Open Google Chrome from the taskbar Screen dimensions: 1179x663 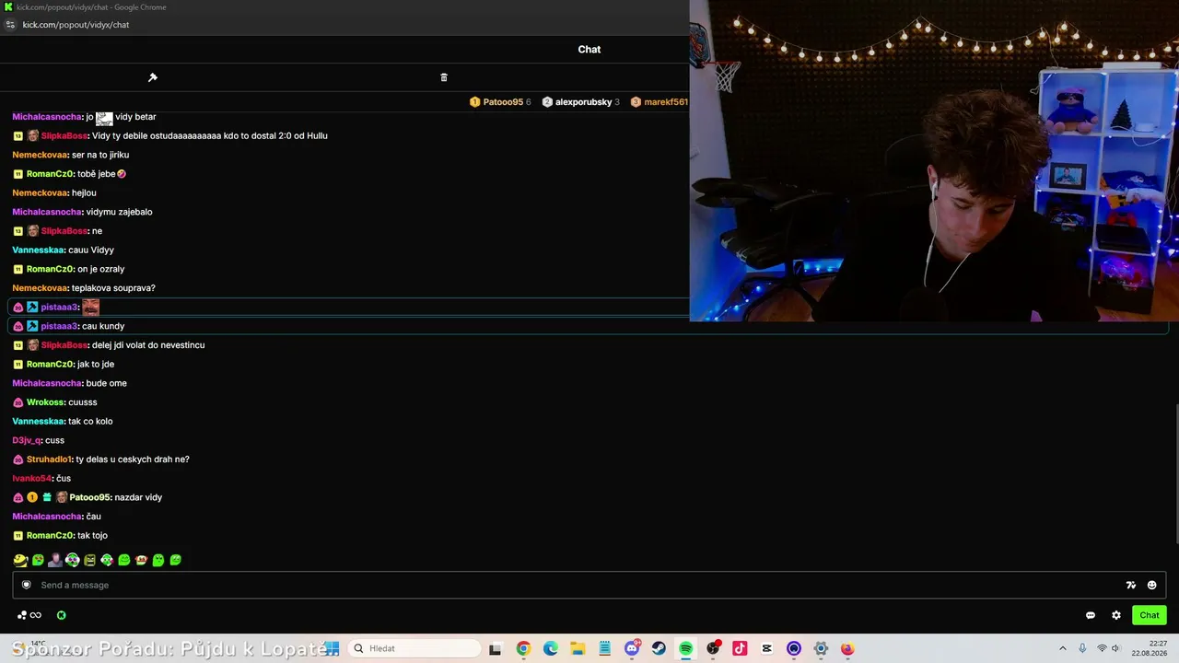tap(523, 648)
